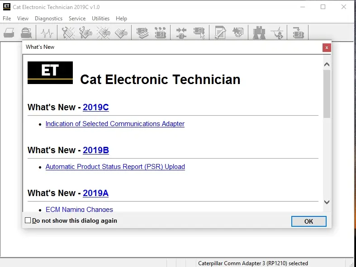Close the What's New dialog with the red X

(x=326, y=47)
